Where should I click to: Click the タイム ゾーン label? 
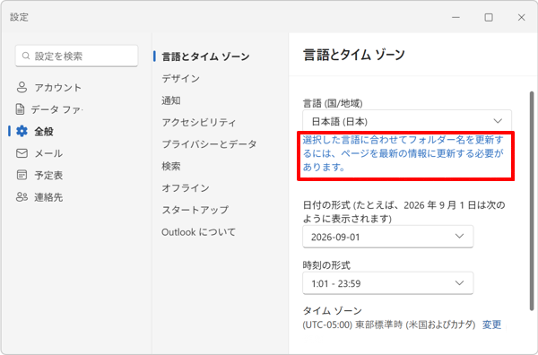tap(332, 311)
